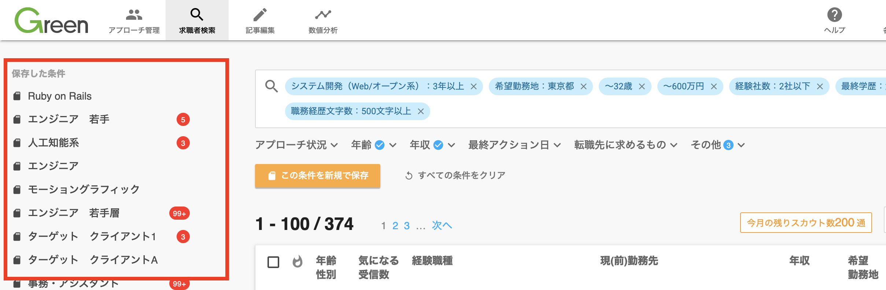This screenshot has height=290, width=886.
Task: Switch to the 求職者検索 tab
Action: coord(197,20)
